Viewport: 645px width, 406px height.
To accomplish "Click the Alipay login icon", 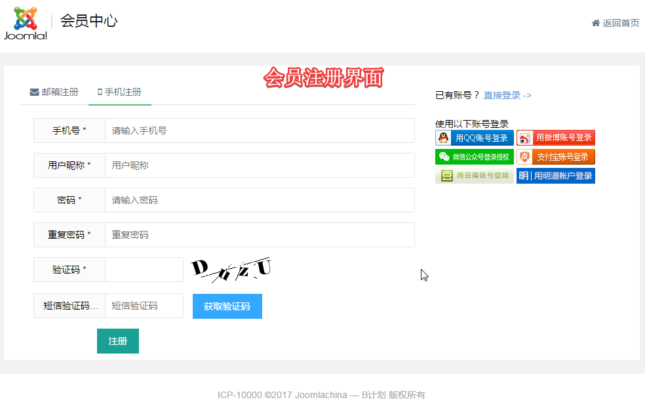I will pos(524,157).
